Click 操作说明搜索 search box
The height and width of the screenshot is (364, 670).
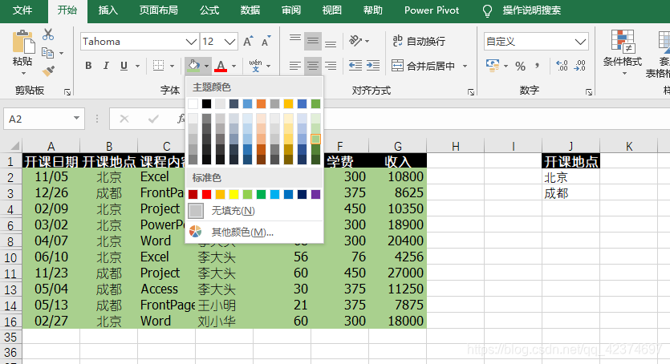click(531, 10)
